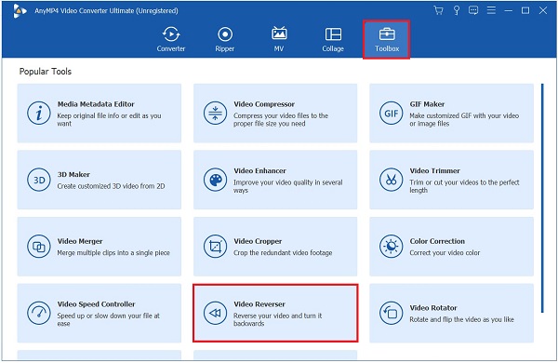
Task: Minimize the AnyMP4 window
Action: pyautogui.click(x=508, y=10)
